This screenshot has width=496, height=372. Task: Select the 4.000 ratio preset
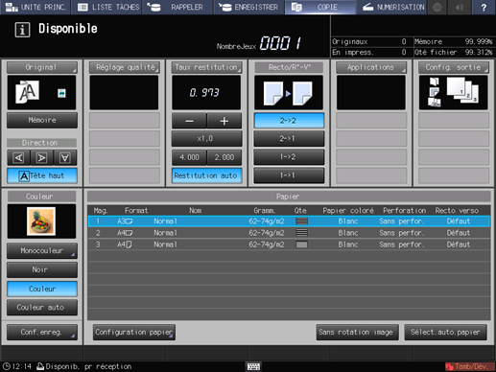pyautogui.click(x=189, y=157)
